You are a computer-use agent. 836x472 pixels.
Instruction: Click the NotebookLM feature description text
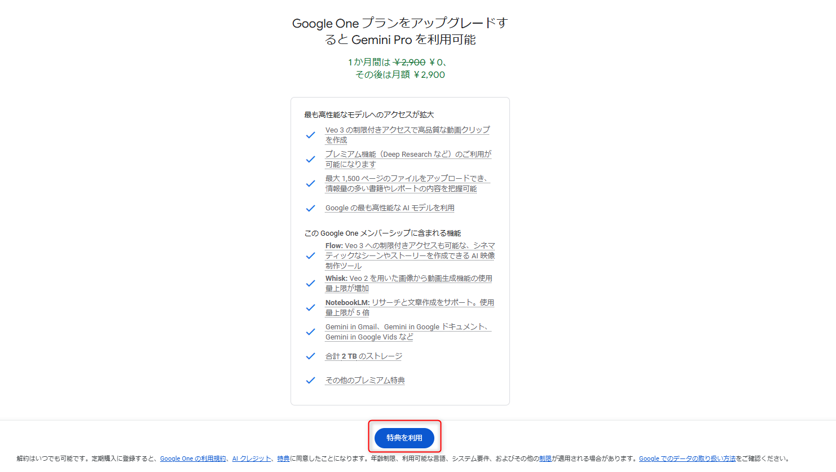[x=409, y=308]
